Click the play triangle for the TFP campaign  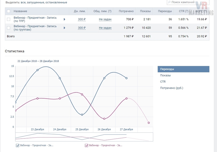point(64,19)
